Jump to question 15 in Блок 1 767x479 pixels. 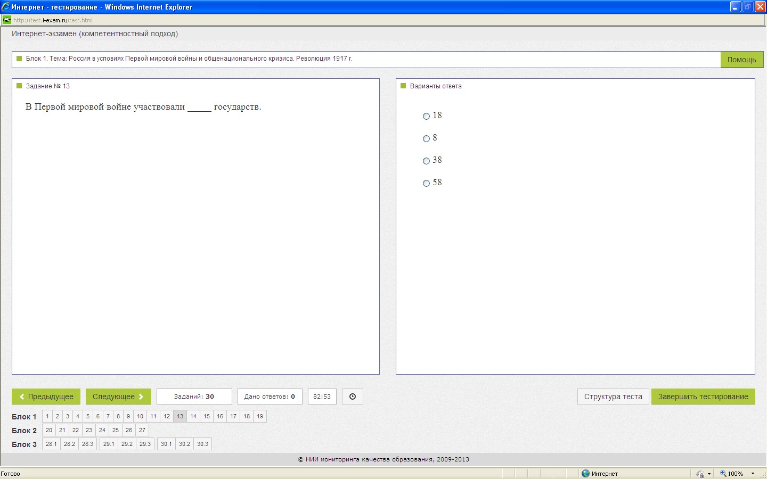(207, 416)
